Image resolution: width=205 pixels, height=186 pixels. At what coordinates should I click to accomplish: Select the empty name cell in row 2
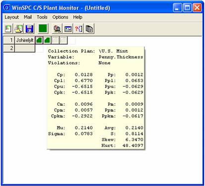click(x=25, y=48)
